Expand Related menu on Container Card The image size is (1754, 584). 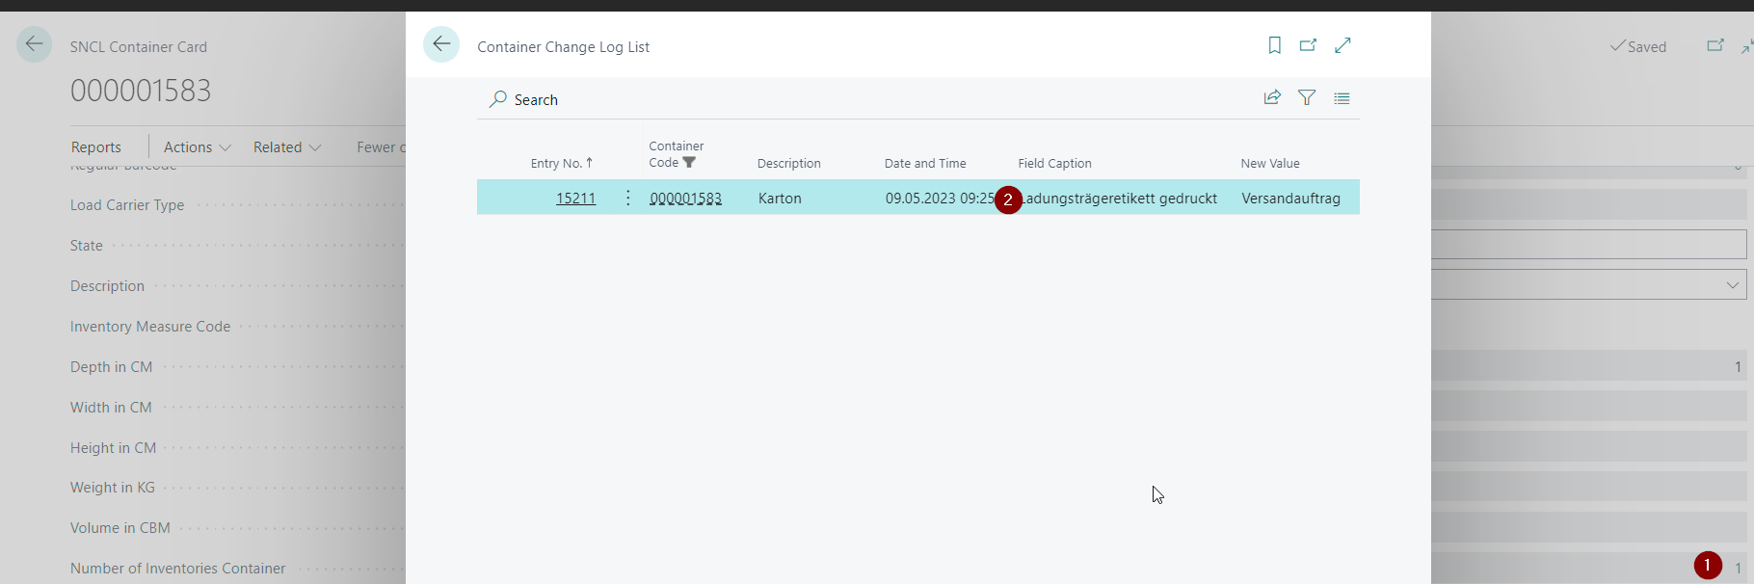click(x=287, y=146)
